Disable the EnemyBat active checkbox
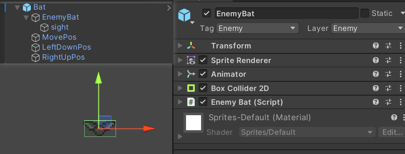Image resolution: width=405 pixels, height=154 pixels. coord(206,13)
